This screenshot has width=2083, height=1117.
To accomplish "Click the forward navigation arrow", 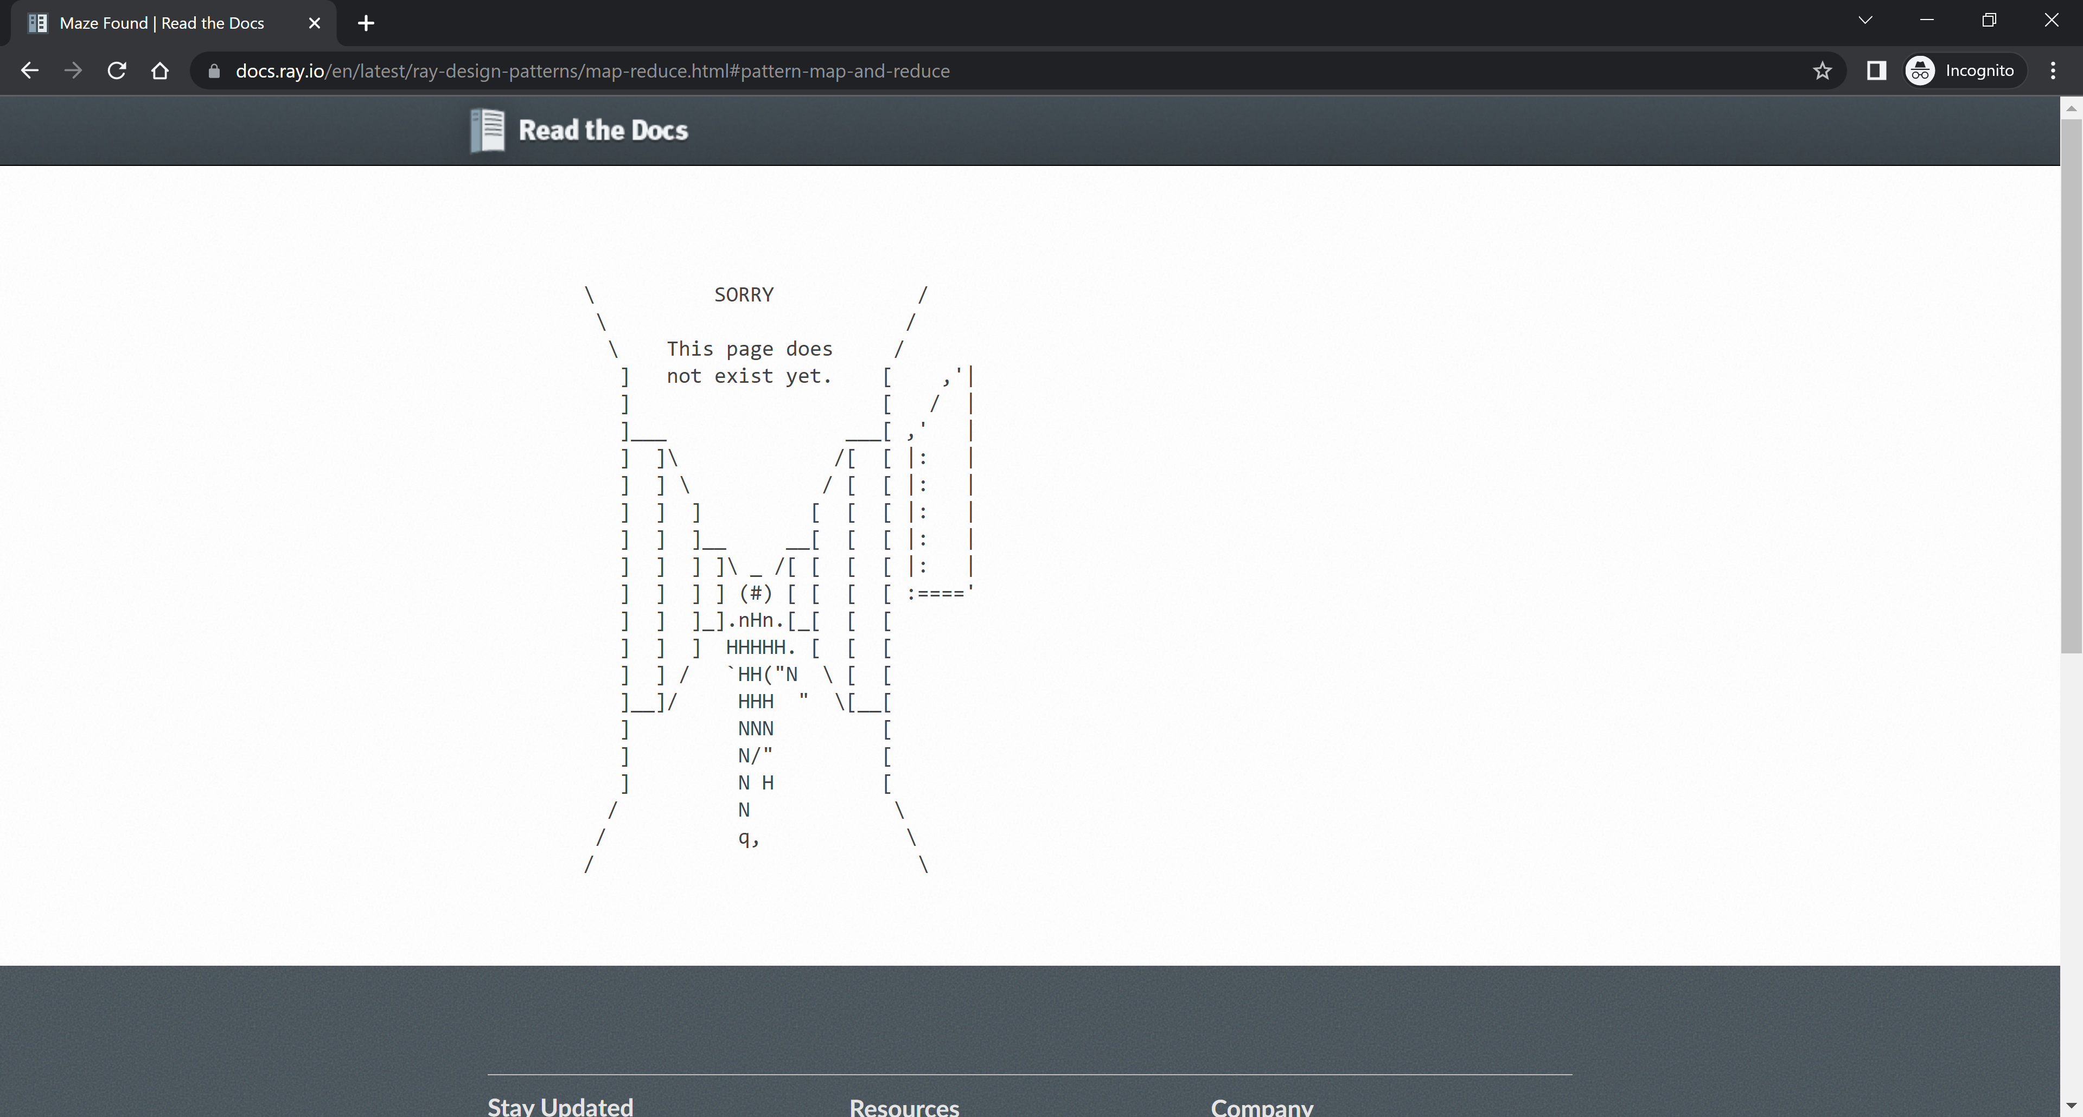I will [73, 71].
